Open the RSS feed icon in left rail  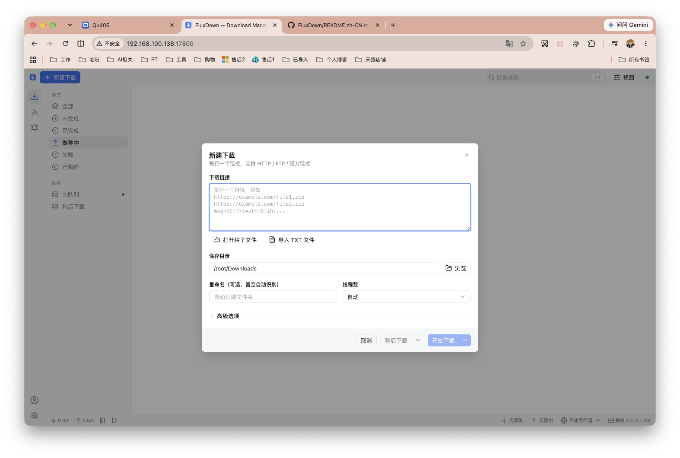click(x=35, y=112)
